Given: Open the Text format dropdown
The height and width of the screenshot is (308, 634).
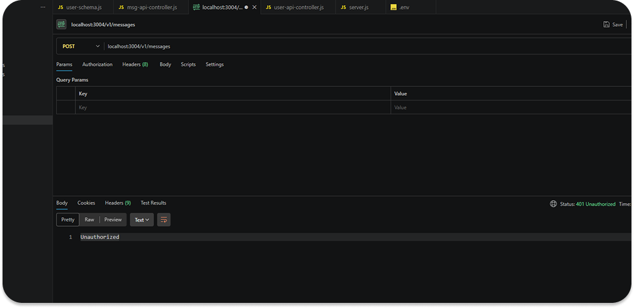Looking at the screenshot, I should coord(142,220).
